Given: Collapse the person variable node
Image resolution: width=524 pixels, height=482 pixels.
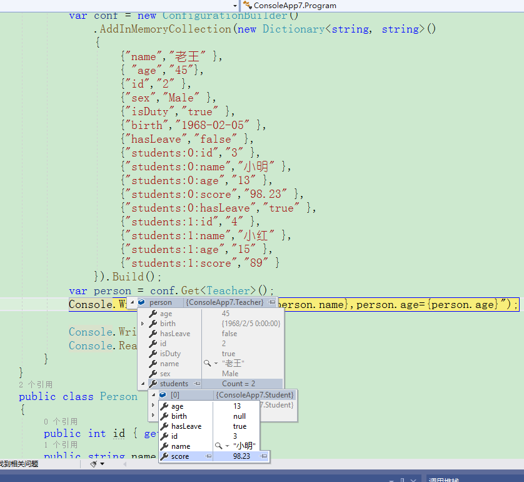Looking at the screenshot, I should click(x=133, y=302).
